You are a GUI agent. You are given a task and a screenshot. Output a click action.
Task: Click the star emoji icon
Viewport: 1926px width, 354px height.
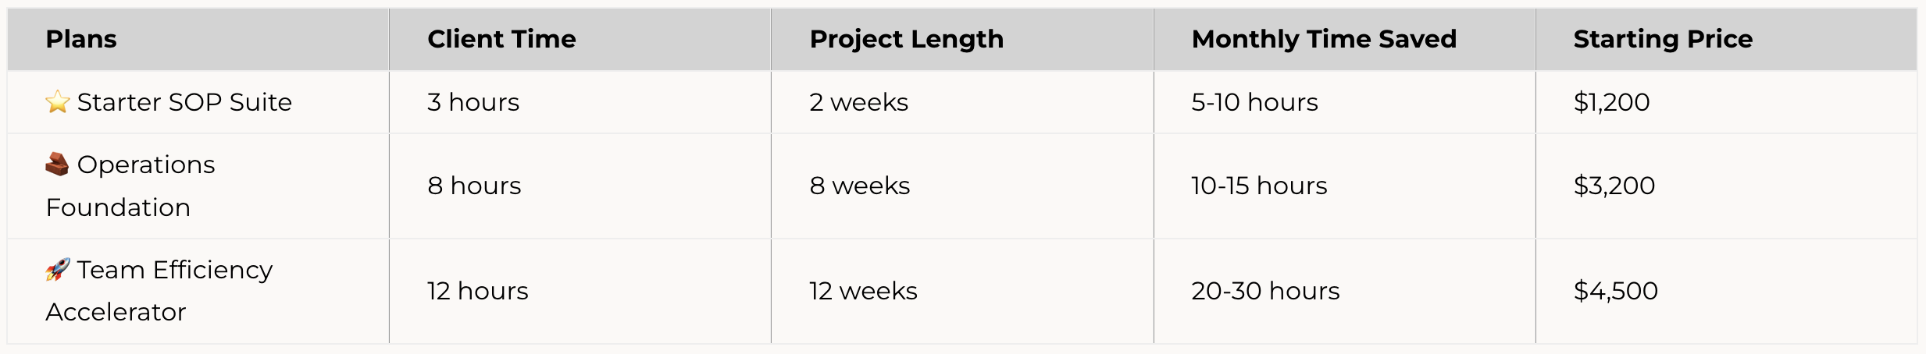[x=58, y=102]
